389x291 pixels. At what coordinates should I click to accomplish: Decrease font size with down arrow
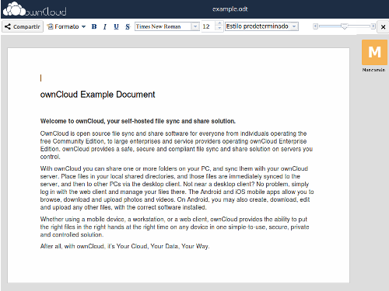(x=219, y=29)
